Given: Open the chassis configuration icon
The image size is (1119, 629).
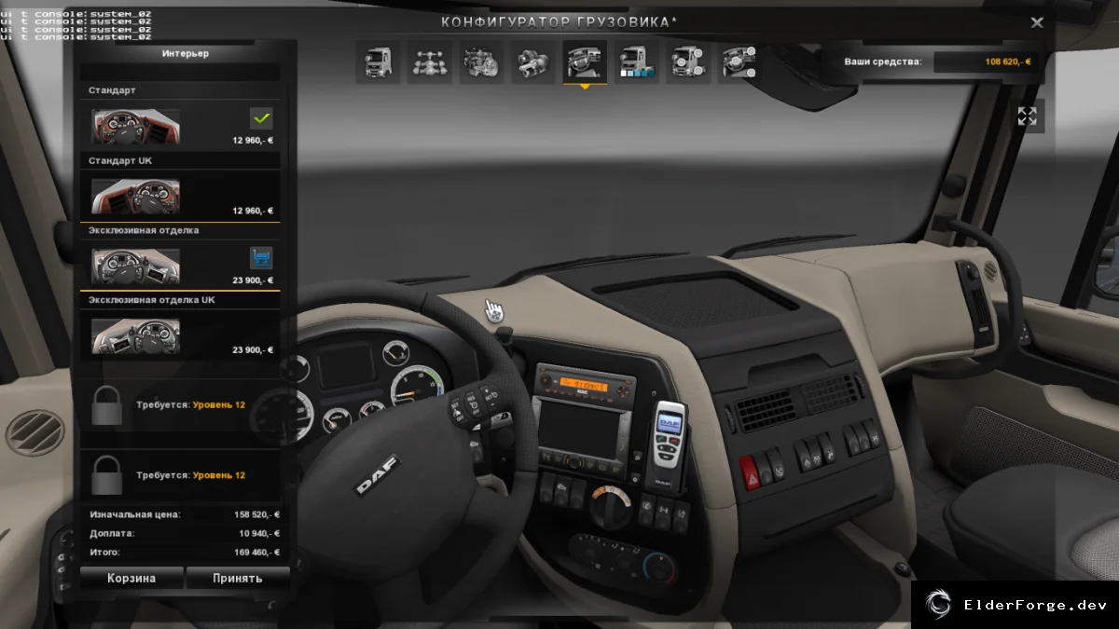Looking at the screenshot, I should tap(430, 62).
